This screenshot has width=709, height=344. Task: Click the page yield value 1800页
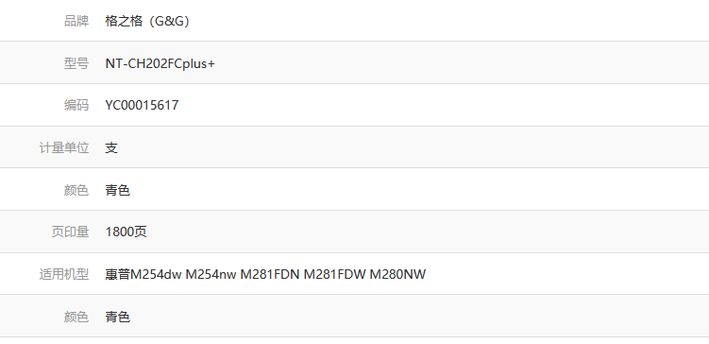click(126, 232)
